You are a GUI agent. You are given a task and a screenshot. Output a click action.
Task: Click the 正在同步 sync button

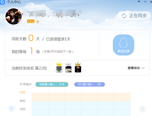point(134,16)
